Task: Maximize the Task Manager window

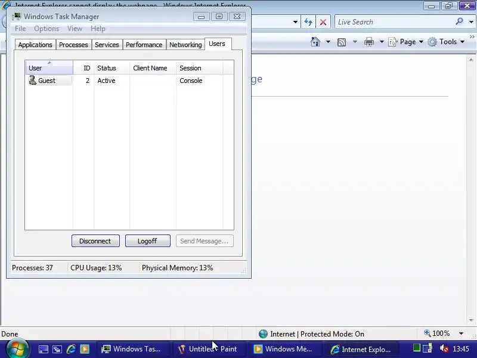Action: [219, 17]
